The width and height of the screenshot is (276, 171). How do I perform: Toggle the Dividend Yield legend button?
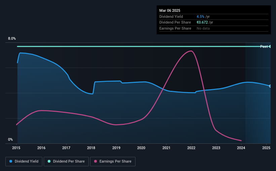[x=24, y=162]
